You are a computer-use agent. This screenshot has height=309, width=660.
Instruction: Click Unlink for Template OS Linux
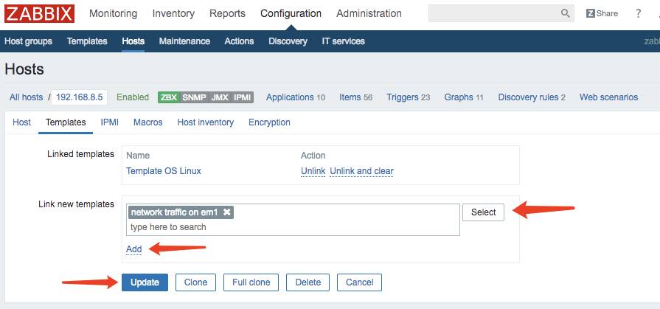313,171
